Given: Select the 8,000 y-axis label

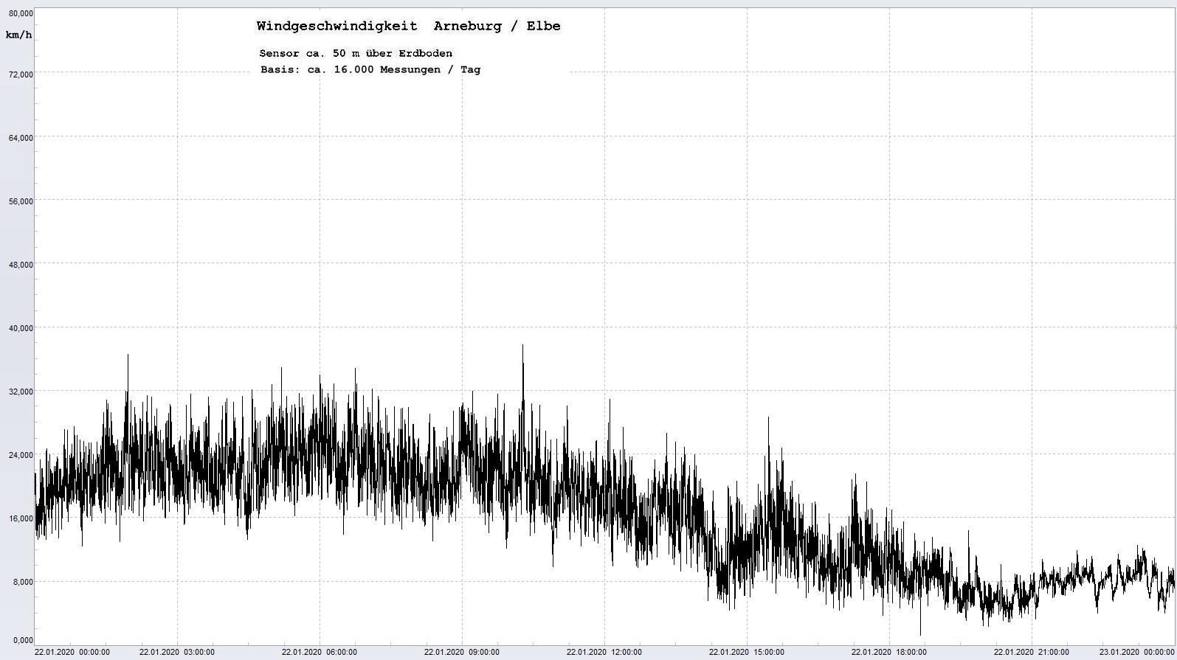Looking at the screenshot, I should (21, 582).
